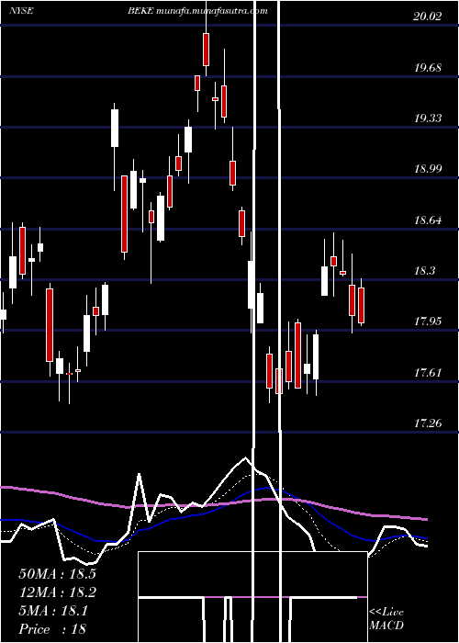
Task: Click the last red candlestick on the right
Action: 361,305
